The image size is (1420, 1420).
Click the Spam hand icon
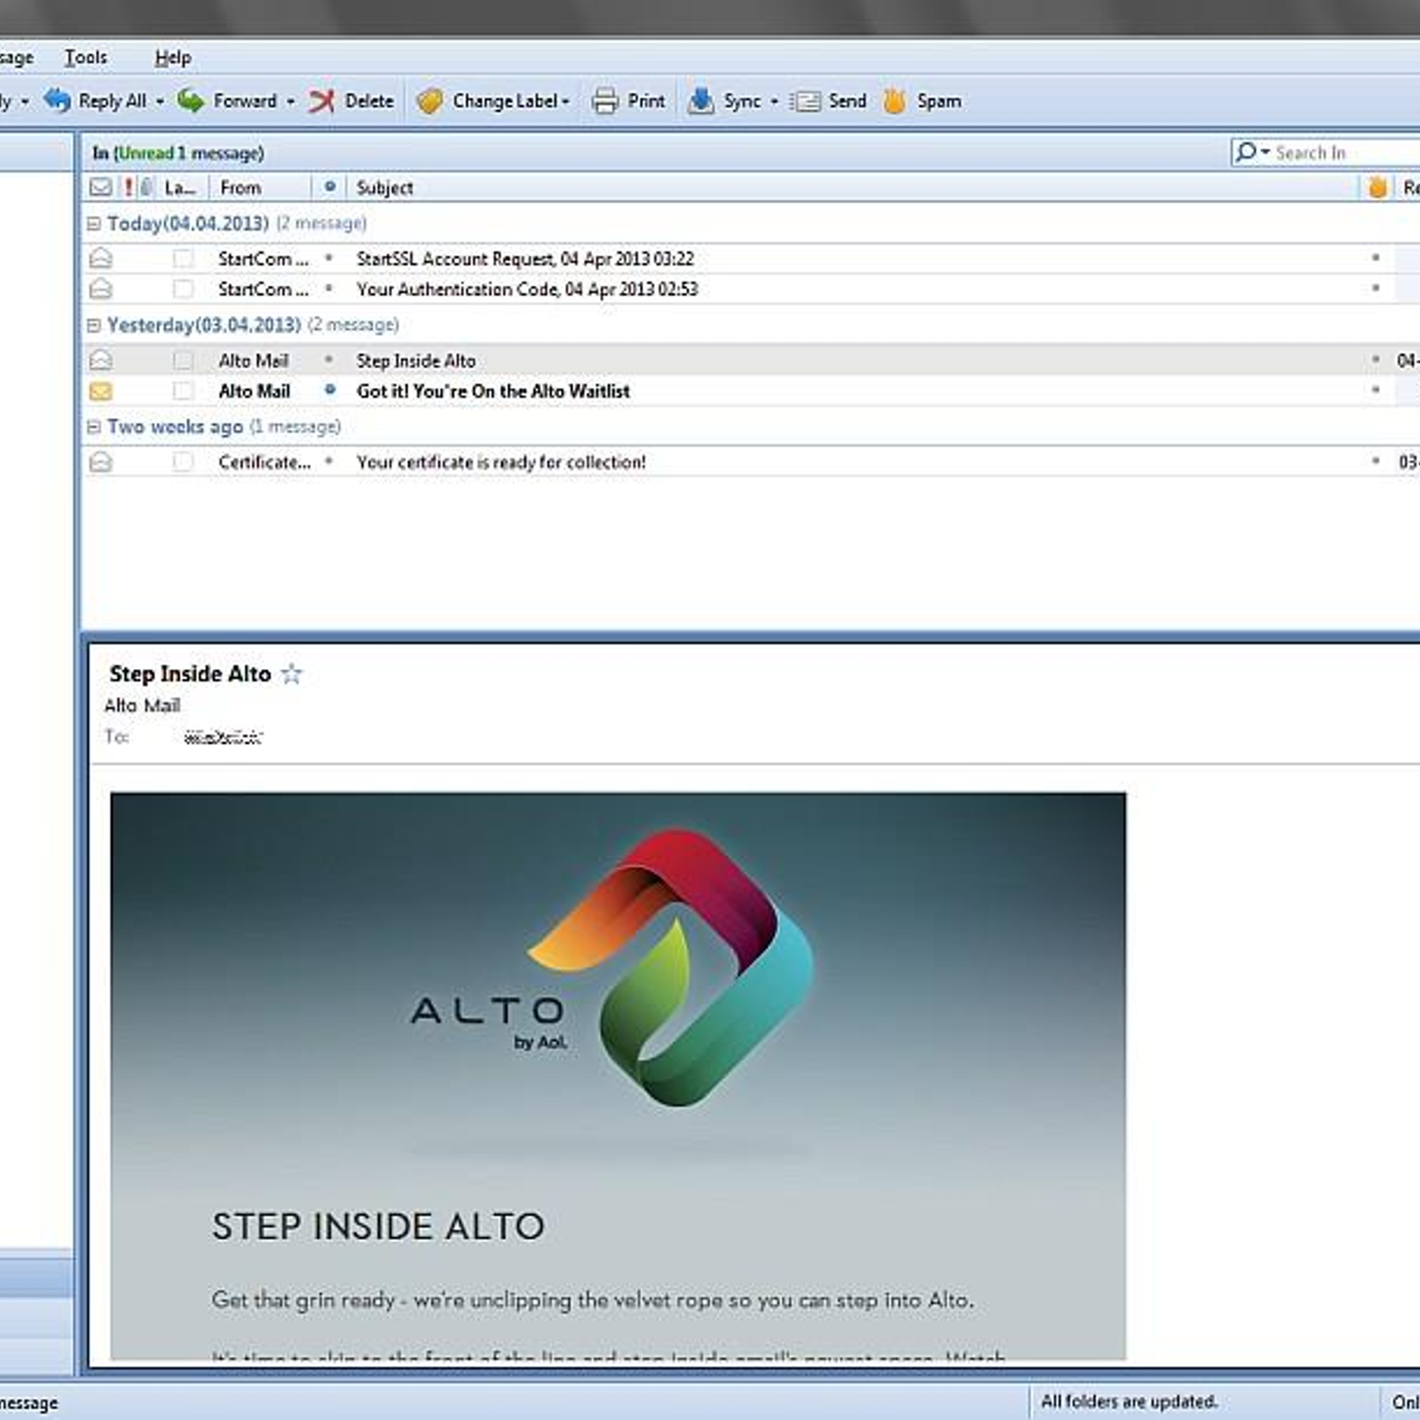(x=895, y=101)
